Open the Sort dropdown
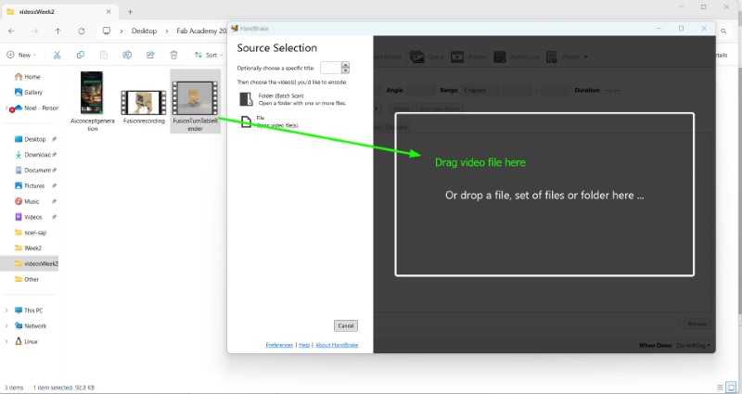The width and height of the screenshot is (742, 394). pos(209,55)
